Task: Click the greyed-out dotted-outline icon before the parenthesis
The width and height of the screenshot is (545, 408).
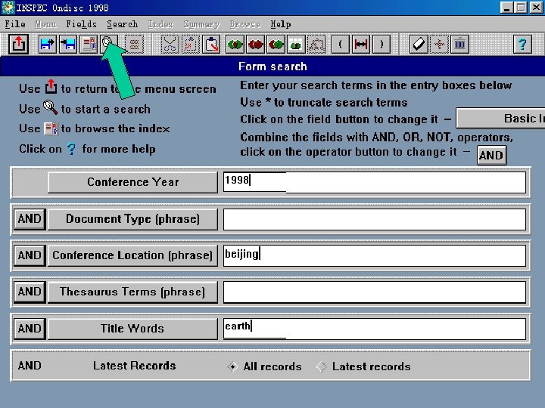Action: 316,44
